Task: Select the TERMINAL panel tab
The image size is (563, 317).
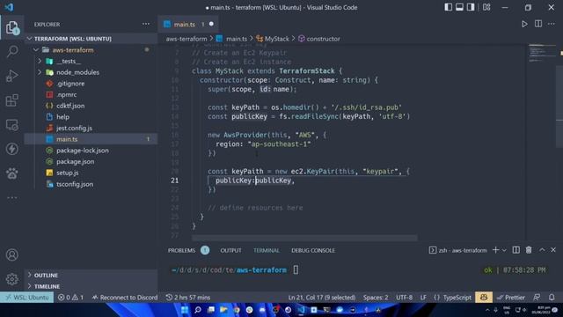Action: click(x=266, y=250)
